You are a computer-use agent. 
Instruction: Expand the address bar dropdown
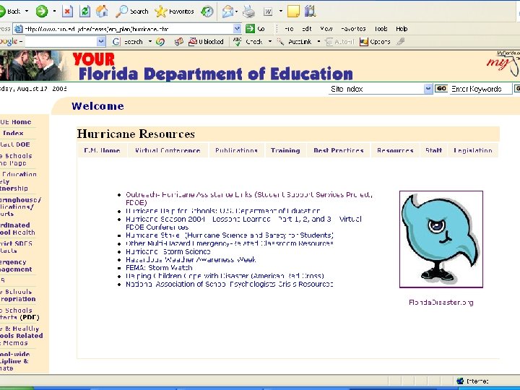coord(237,29)
